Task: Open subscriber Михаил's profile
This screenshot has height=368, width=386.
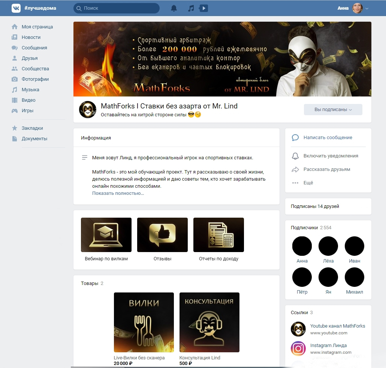Action: [x=355, y=277]
